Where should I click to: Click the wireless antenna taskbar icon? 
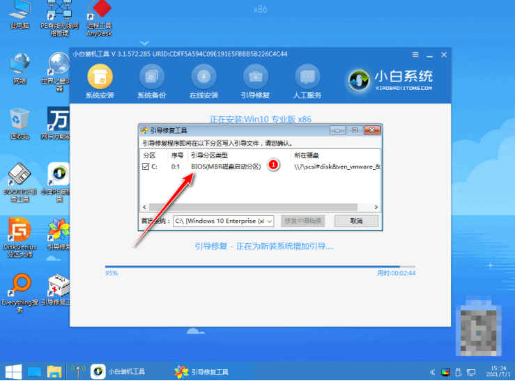click(78, 371)
